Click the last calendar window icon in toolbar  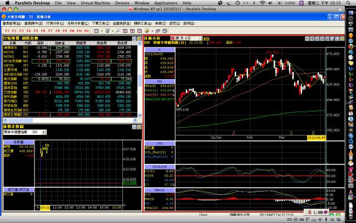point(165,31)
